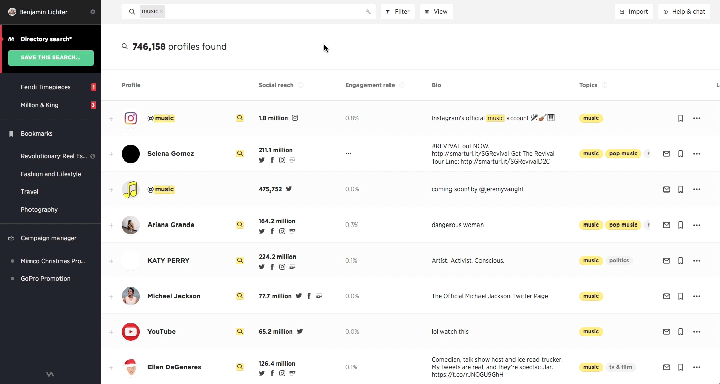This screenshot has height=384, width=720.
Task: Click politics topic tag for KATY PERRY
Action: tap(619, 261)
